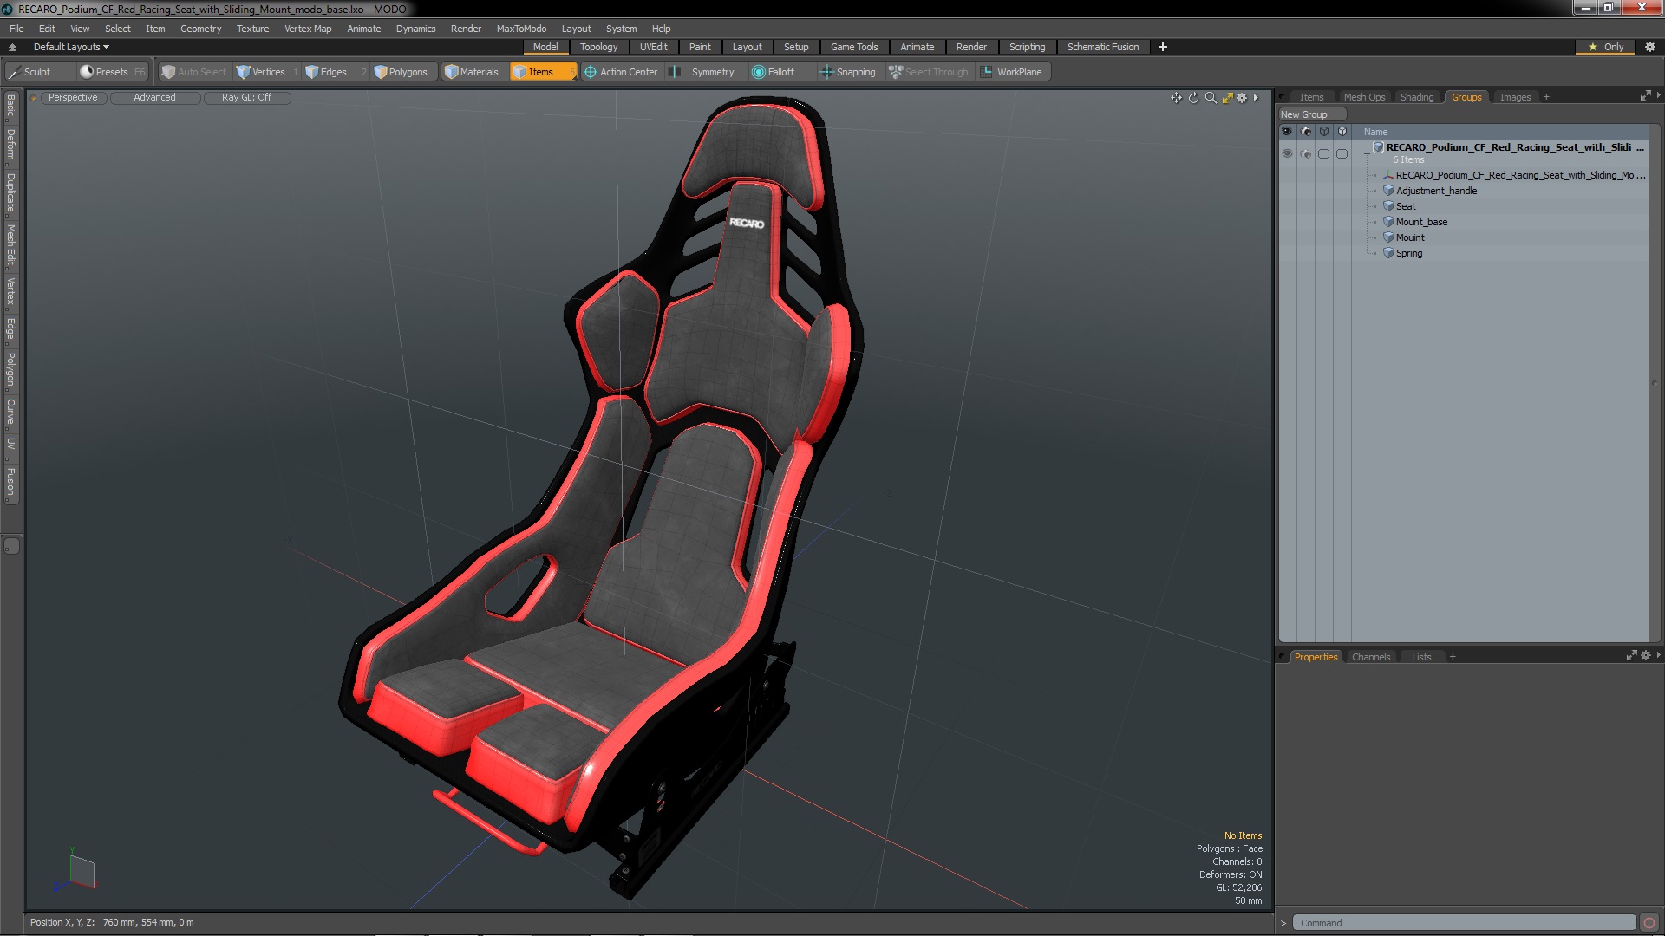The height and width of the screenshot is (936, 1665).
Task: Toggle the first checkbox of RECARO group row
Action: (x=1323, y=153)
